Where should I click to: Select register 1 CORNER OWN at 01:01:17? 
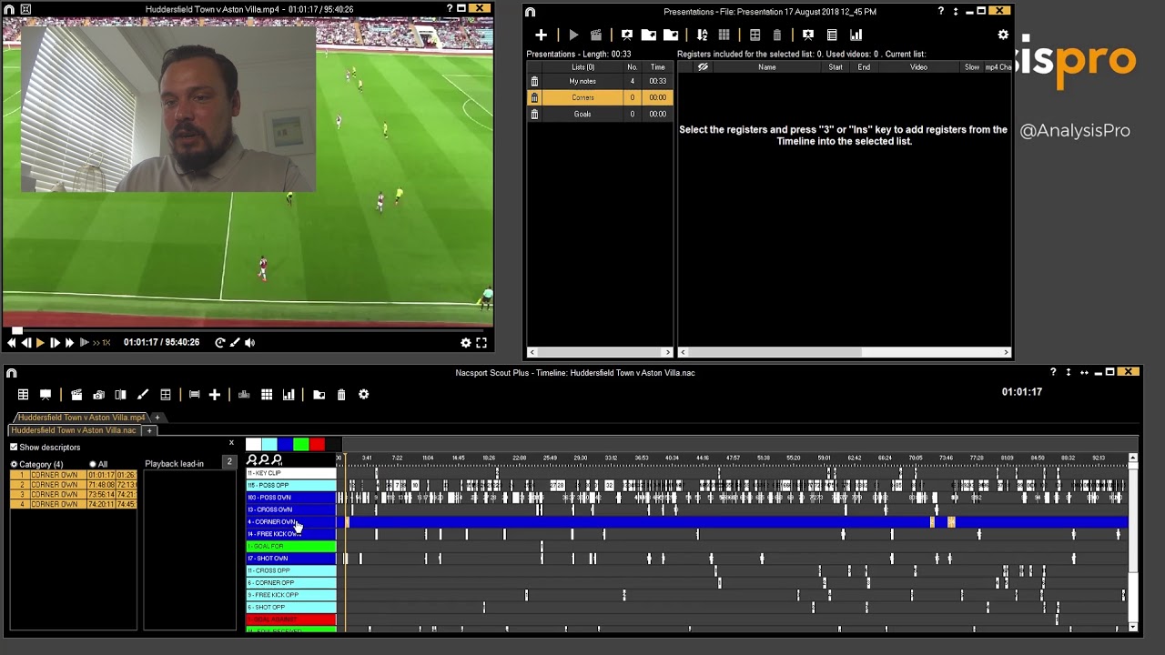tap(74, 475)
